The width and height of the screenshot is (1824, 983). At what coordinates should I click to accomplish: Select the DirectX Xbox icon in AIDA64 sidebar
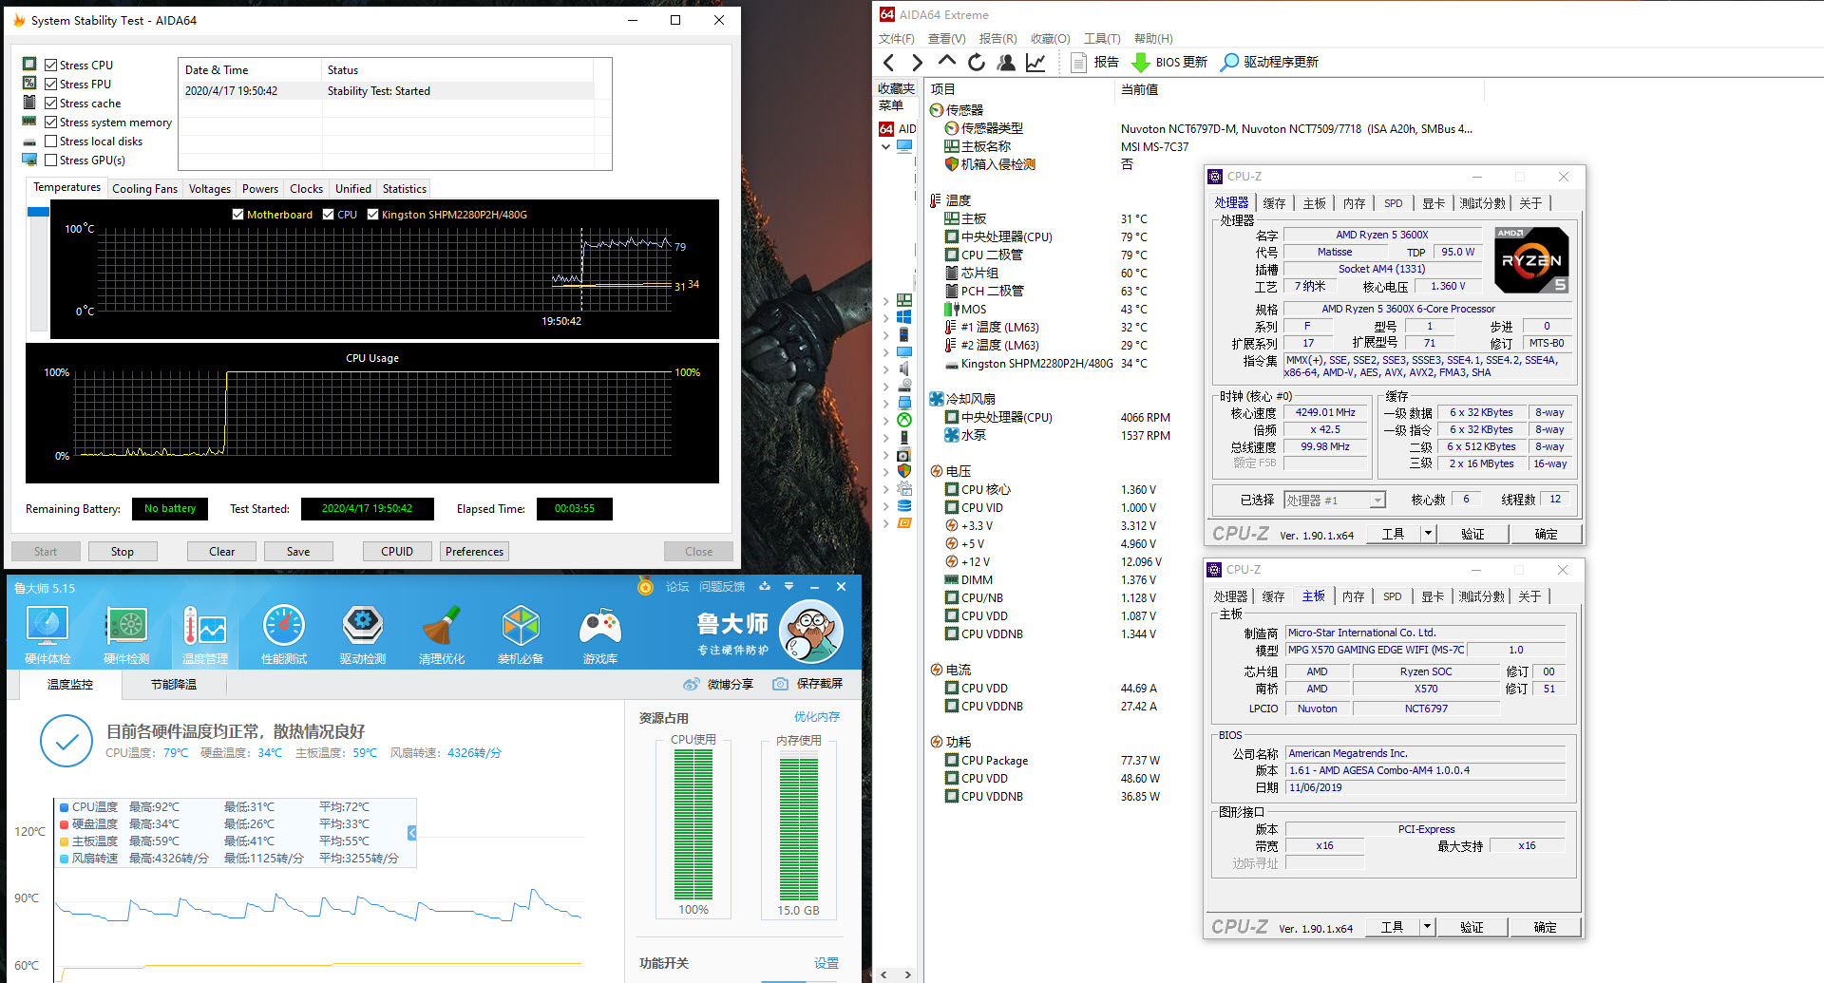click(x=904, y=419)
